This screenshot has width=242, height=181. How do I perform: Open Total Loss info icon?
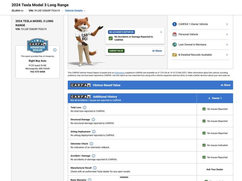85,107
